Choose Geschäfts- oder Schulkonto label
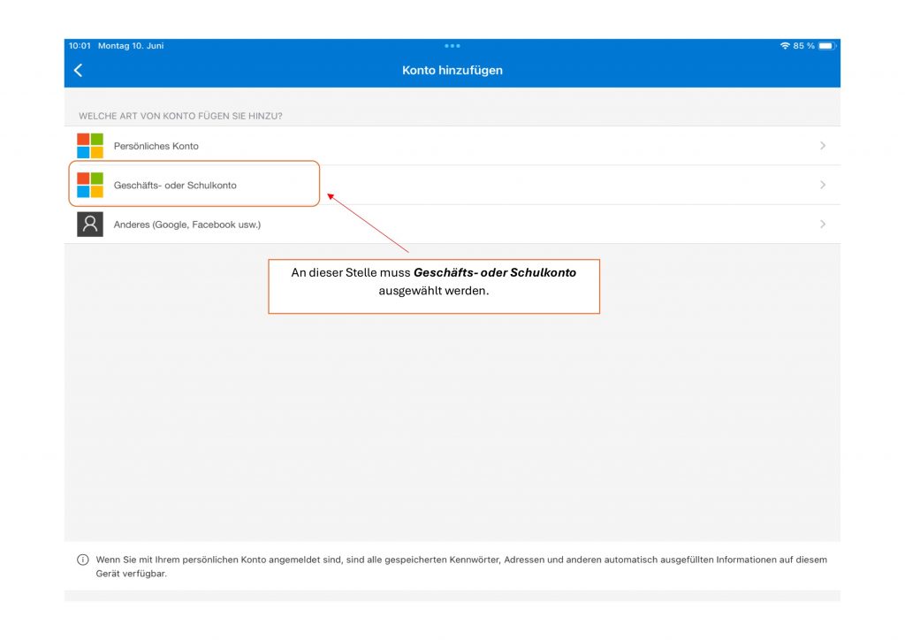The width and height of the screenshot is (905, 640). coord(175,186)
